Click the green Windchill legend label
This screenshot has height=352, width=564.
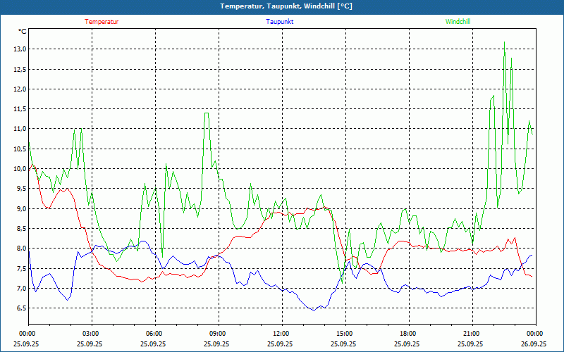click(x=458, y=22)
